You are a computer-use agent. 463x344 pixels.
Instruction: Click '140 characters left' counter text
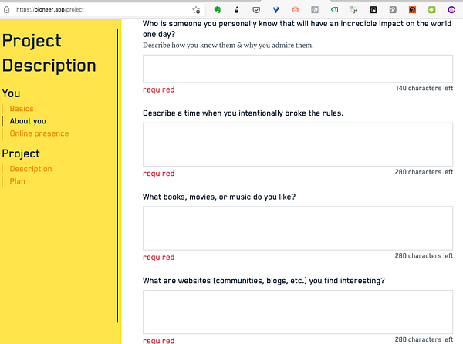coord(424,88)
